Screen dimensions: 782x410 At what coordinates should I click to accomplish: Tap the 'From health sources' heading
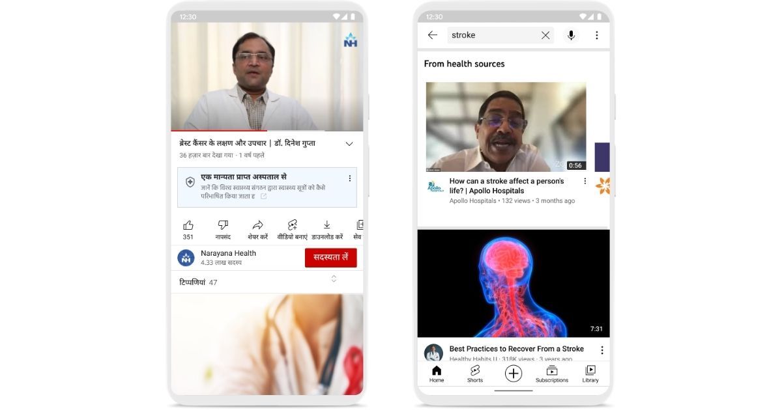[x=464, y=64]
